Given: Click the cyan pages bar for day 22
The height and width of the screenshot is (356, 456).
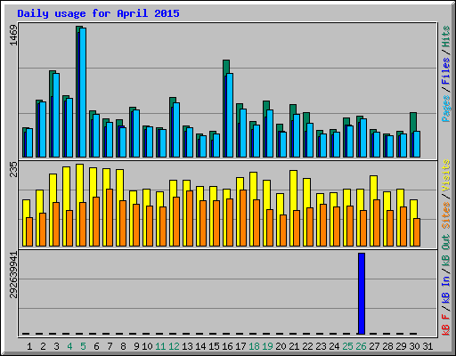Looking at the screenshot, I should click(310, 141).
